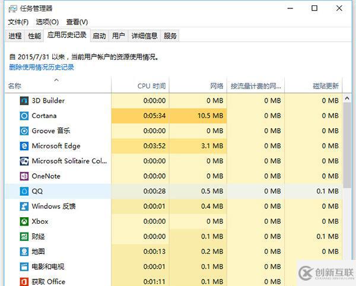Sort by the 名称 column header
Image resolution: width=356 pixels, height=286 pixels.
(x=58, y=85)
